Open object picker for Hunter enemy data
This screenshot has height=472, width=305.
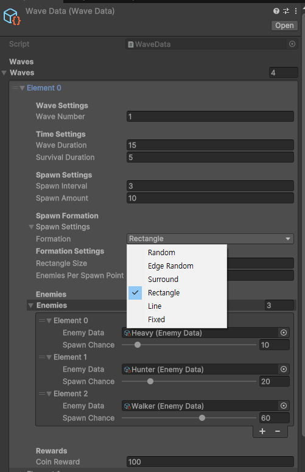pos(283,369)
